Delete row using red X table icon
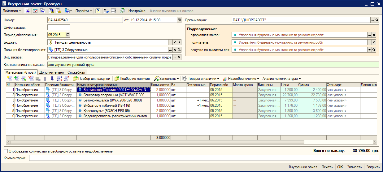This screenshot has height=172, width=383. [31, 79]
